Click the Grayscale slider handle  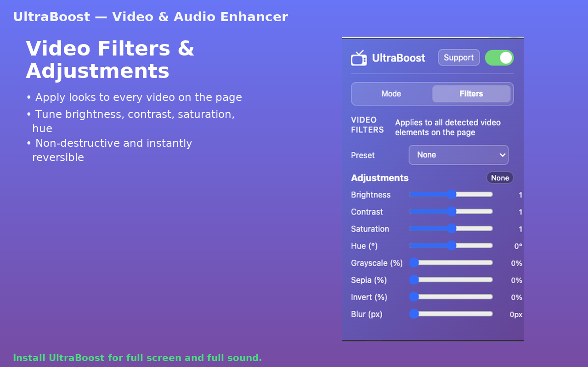(414, 262)
